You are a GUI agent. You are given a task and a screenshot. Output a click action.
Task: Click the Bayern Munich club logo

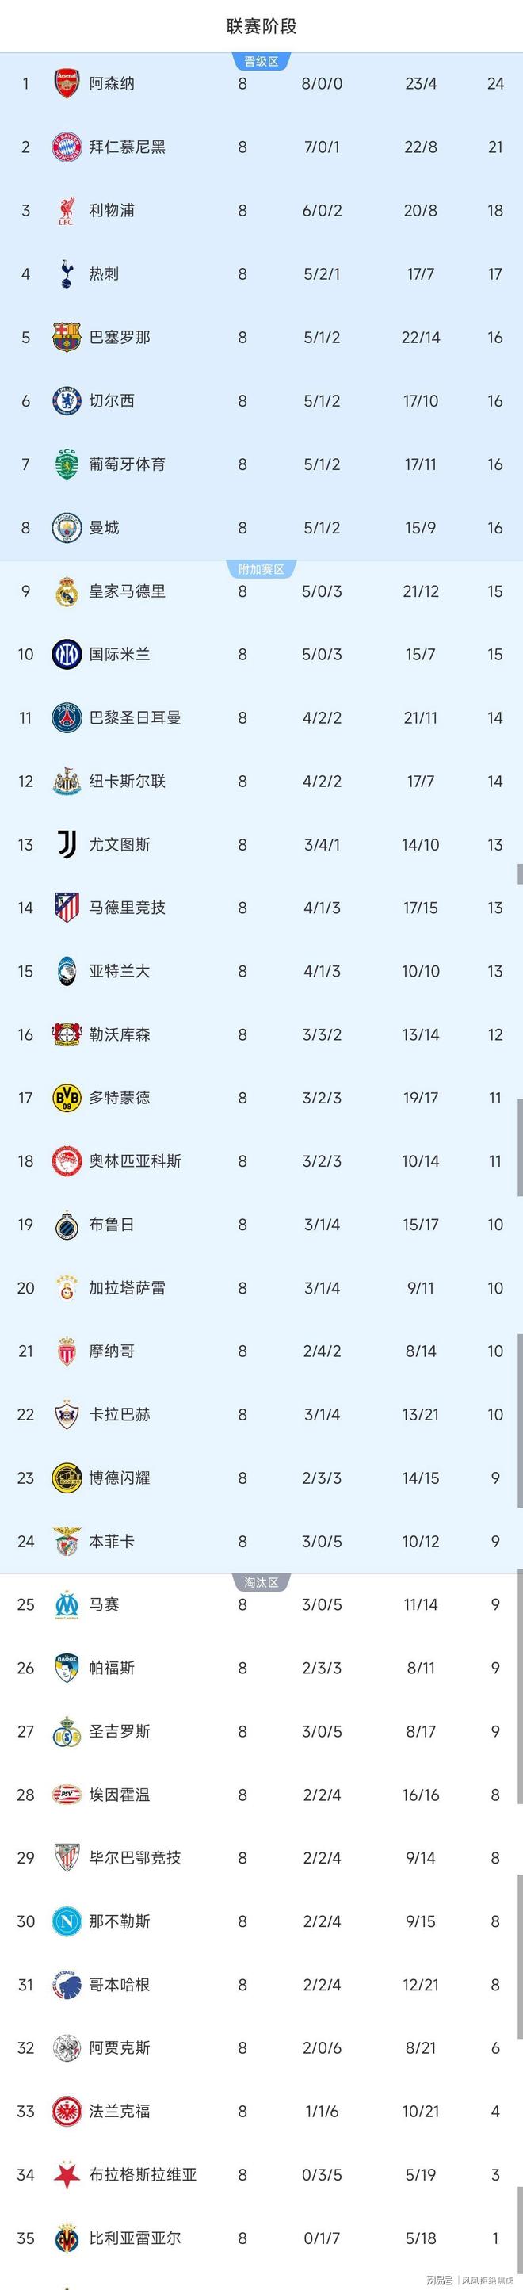[67, 147]
